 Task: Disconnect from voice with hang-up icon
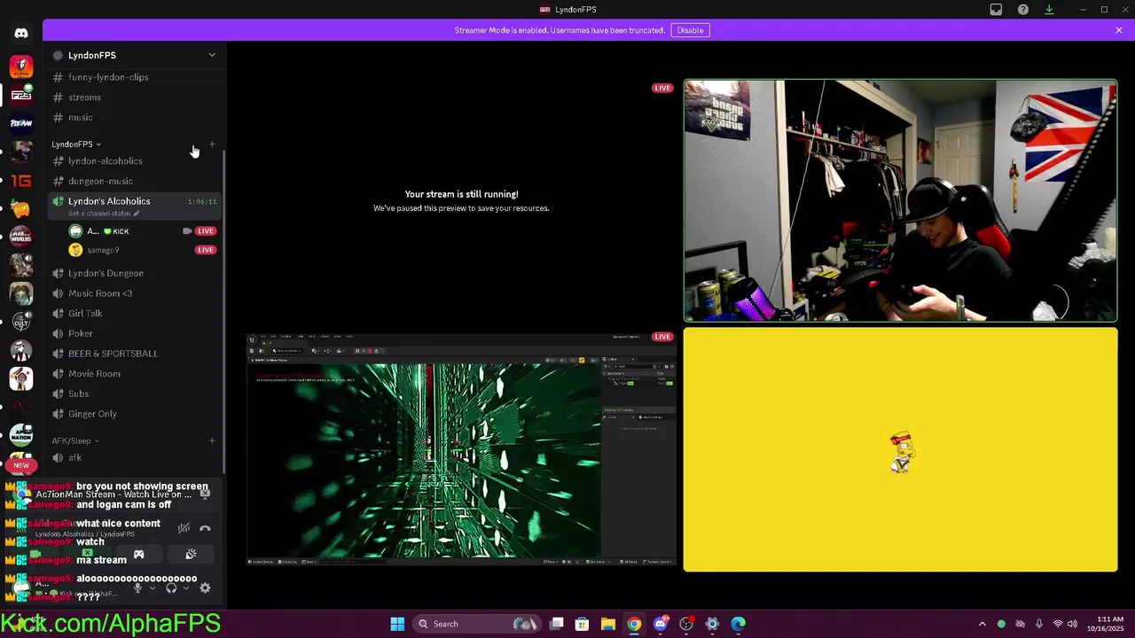coord(205,528)
